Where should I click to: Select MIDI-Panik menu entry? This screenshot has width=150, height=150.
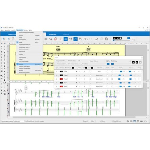[22, 51]
